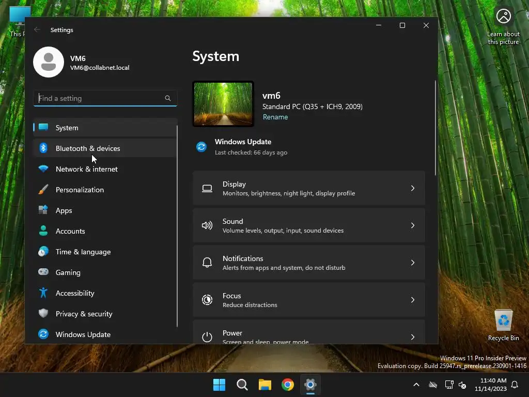
Task: Expand the Focus settings chevron
Action: 413,300
